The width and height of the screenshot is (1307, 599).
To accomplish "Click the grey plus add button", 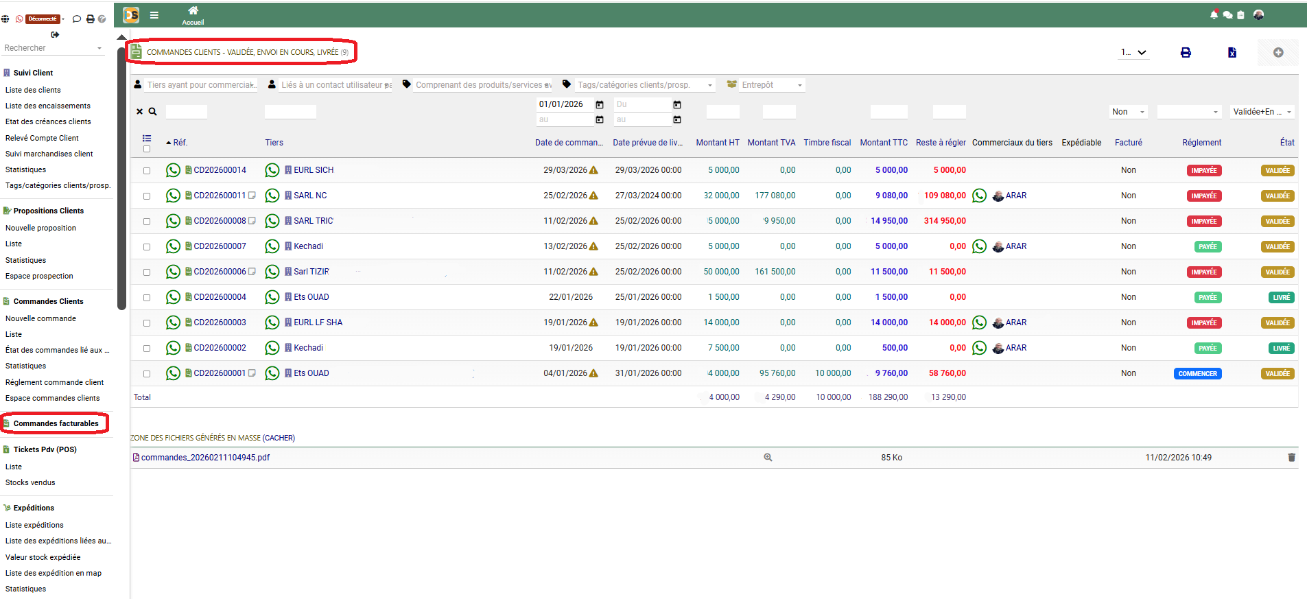I will 1278,53.
